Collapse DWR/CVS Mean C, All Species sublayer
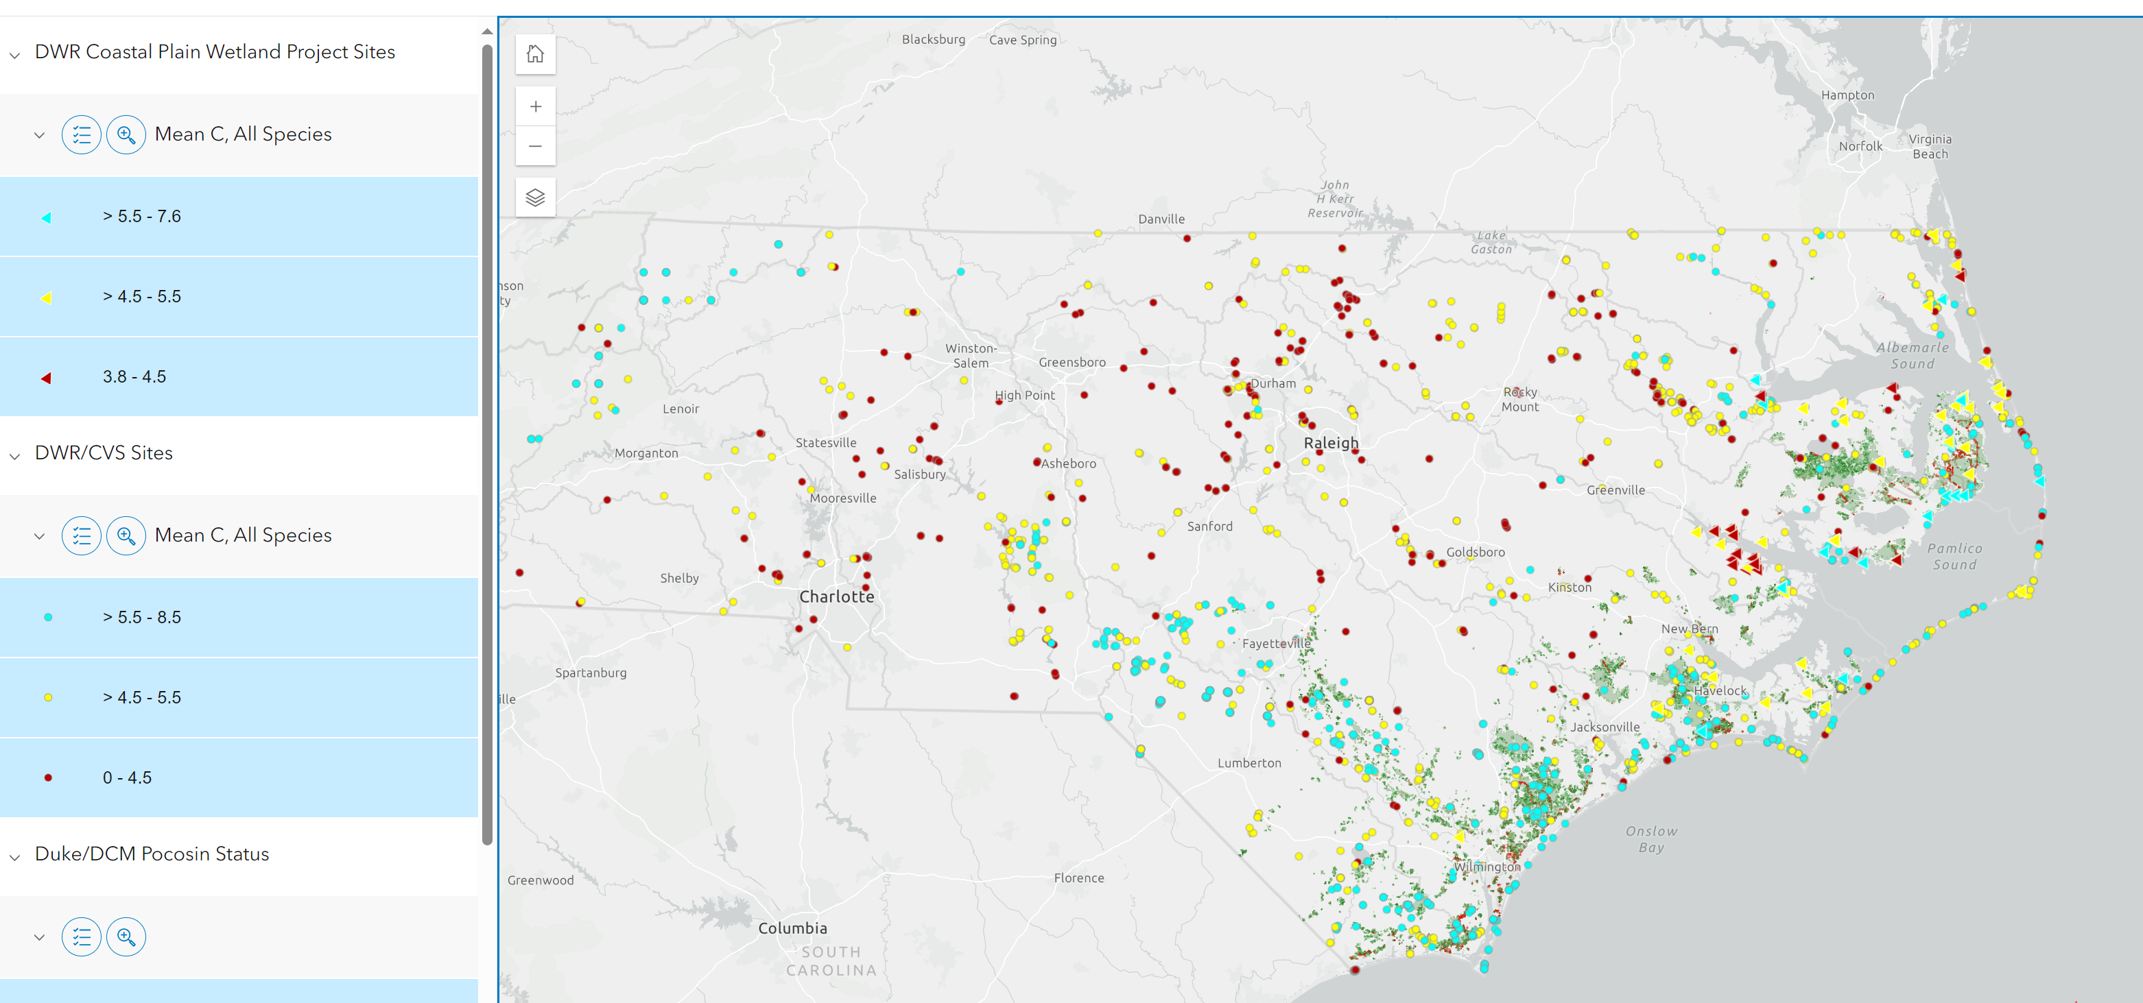 tap(39, 535)
